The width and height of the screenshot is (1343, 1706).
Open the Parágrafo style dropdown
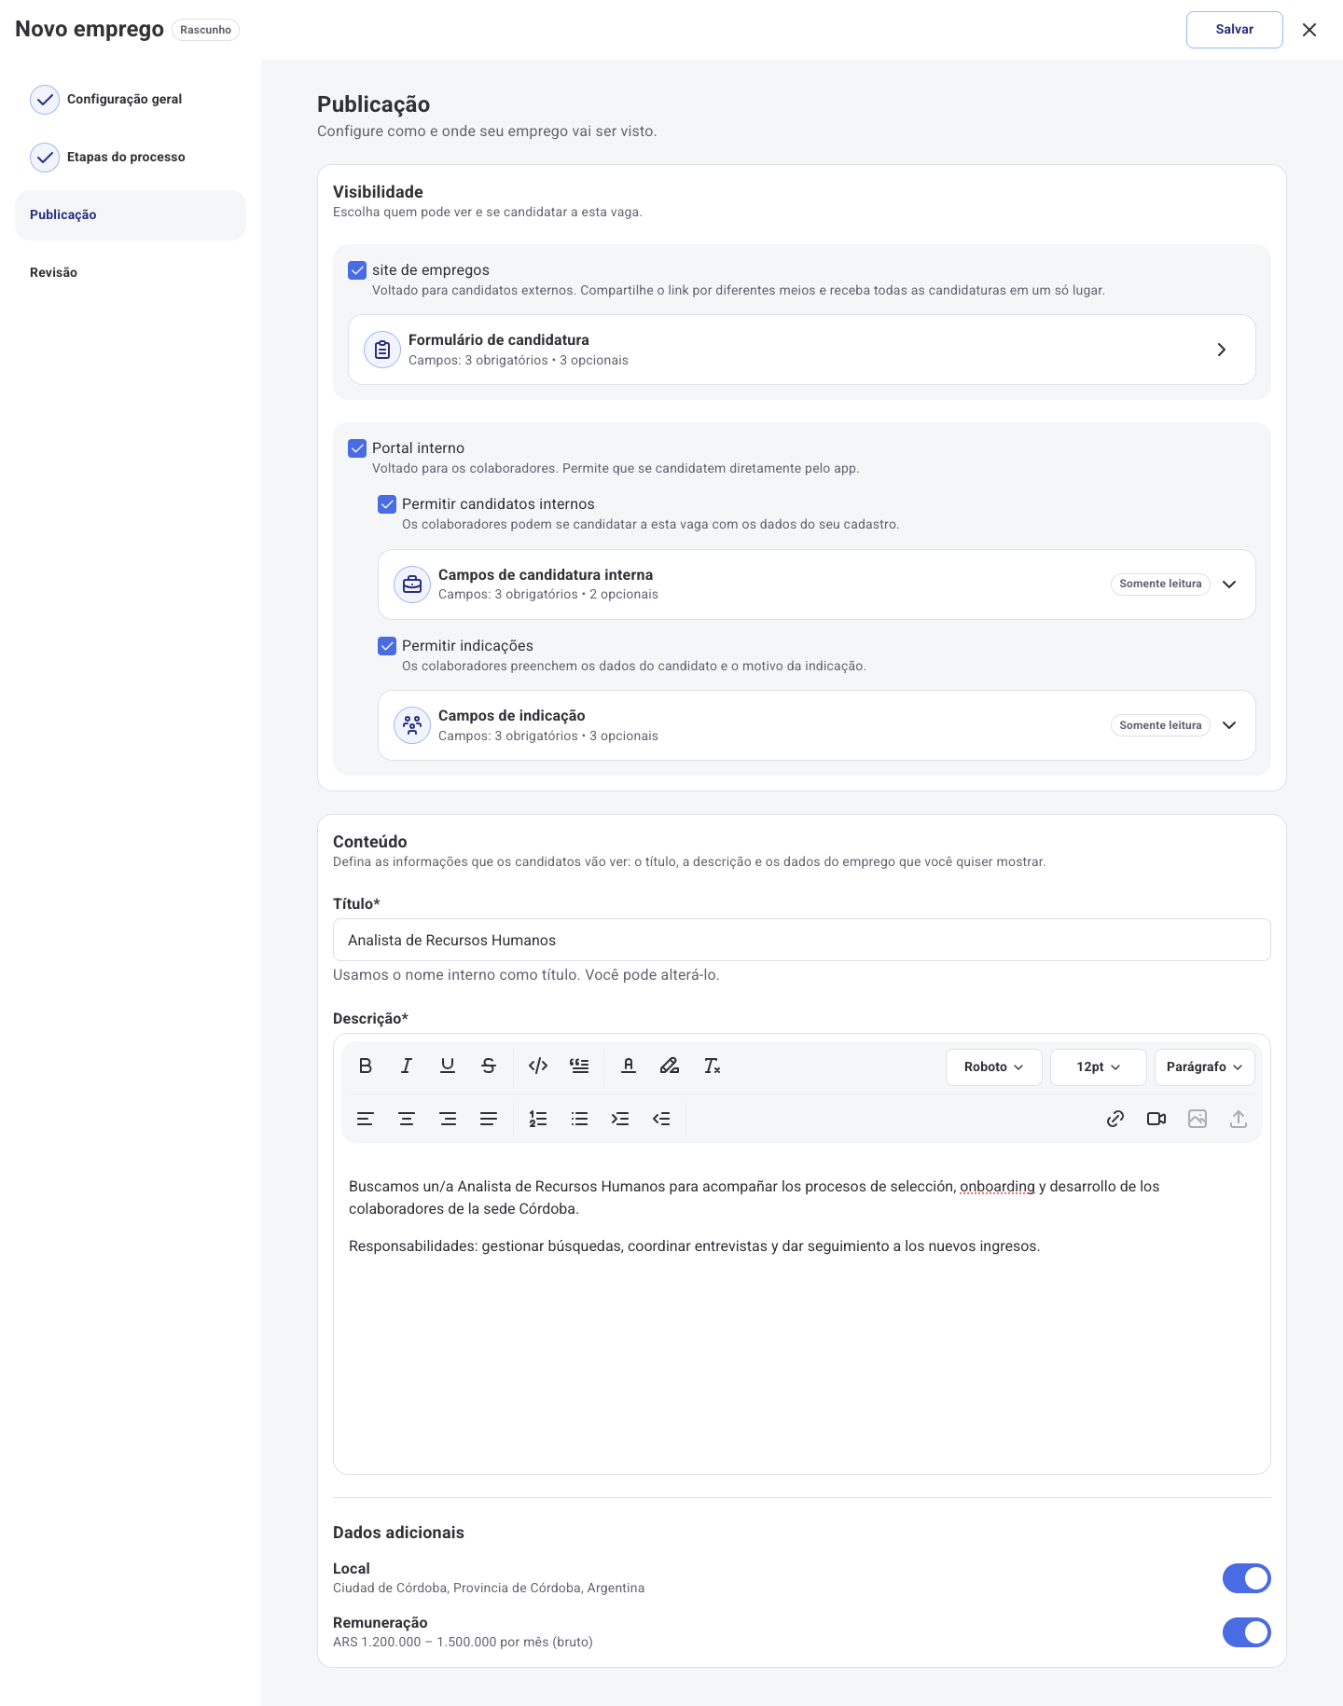(1205, 1067)
